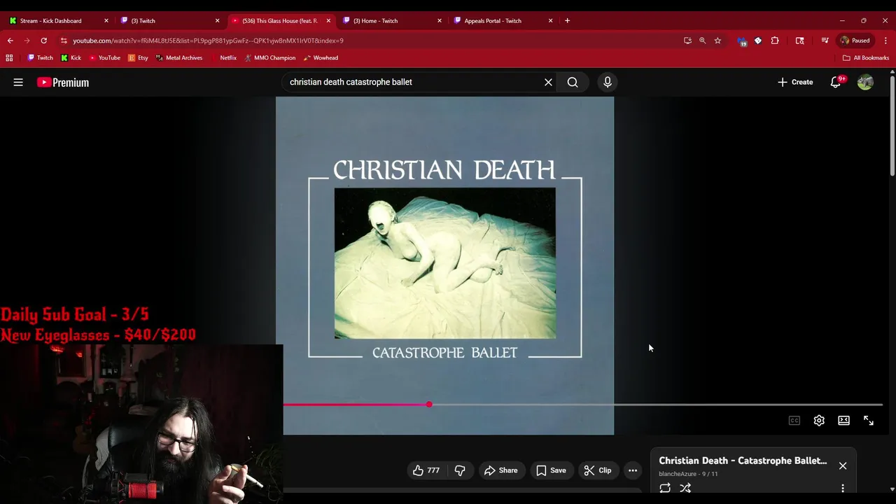Open the Metal Archives bookmark
The height and width of the screenshot is (504, 896).
pyautogui.click(x=179, y=58)
